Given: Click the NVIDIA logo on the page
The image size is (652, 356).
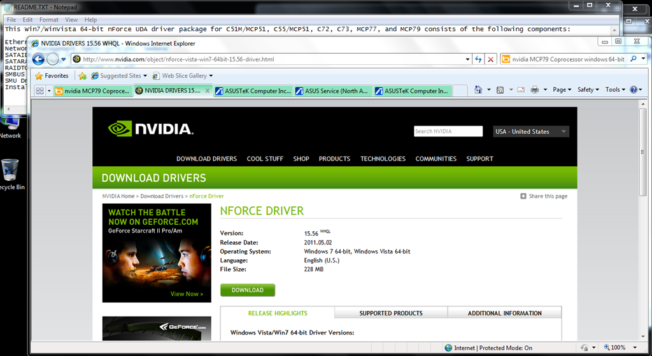Looking at the screenshot, I should 150,129.
